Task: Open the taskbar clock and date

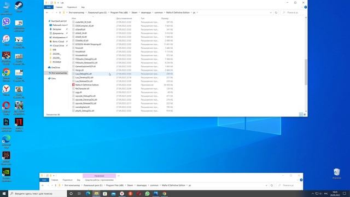Action: point(335,194)
